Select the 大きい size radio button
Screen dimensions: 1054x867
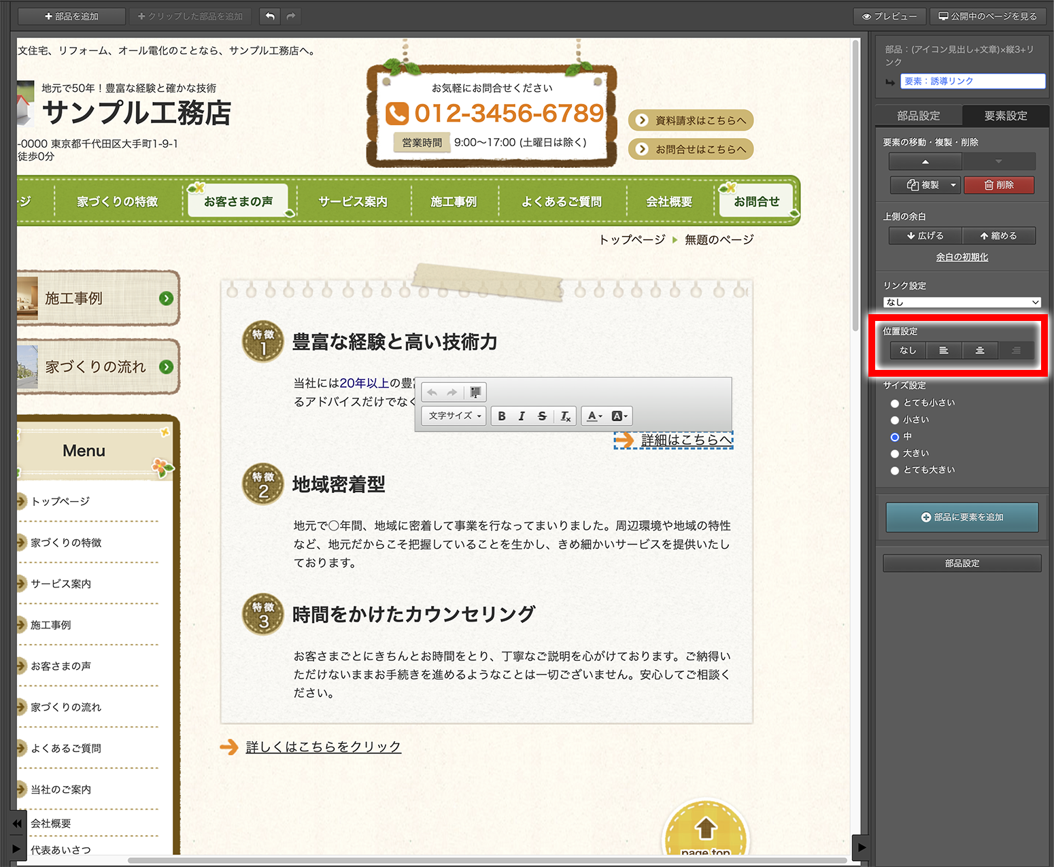[x=895, y=454]
